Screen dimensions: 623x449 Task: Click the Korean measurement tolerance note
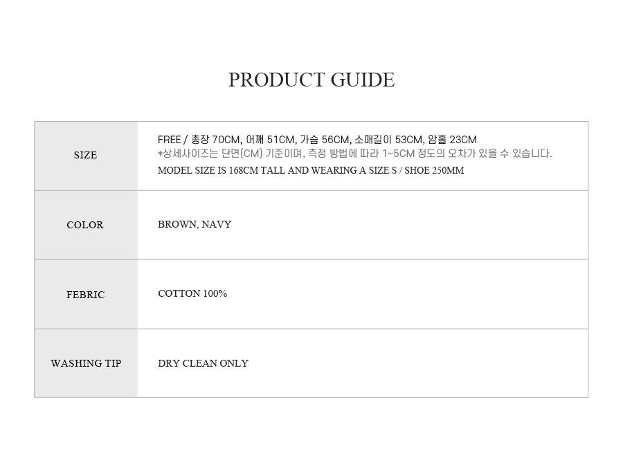tap(355, 154)
